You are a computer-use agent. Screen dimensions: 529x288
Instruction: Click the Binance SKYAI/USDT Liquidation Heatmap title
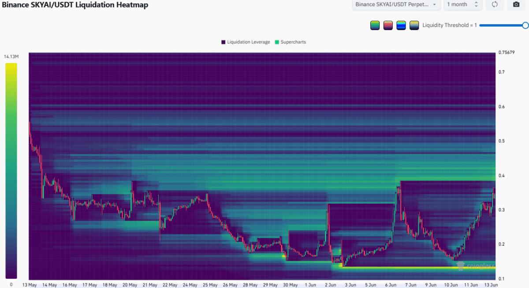click(x=75, y=5)
